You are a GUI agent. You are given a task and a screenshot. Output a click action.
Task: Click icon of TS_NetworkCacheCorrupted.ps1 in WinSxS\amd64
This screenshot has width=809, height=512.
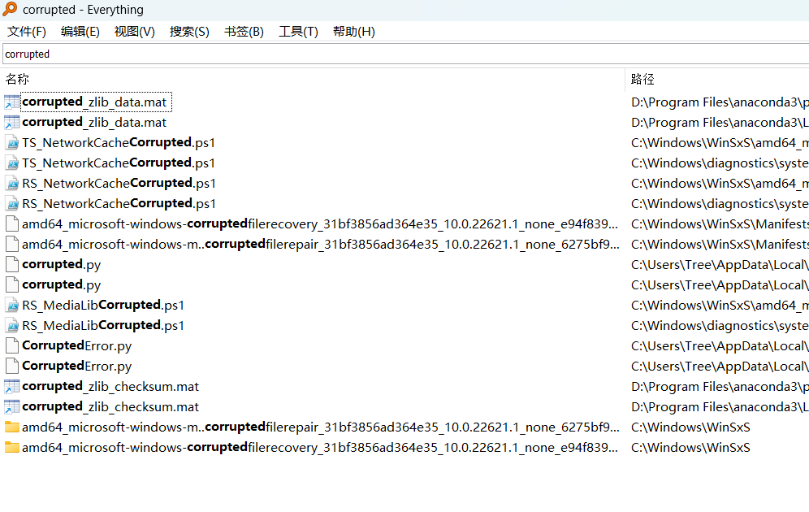tap(12, 142)
